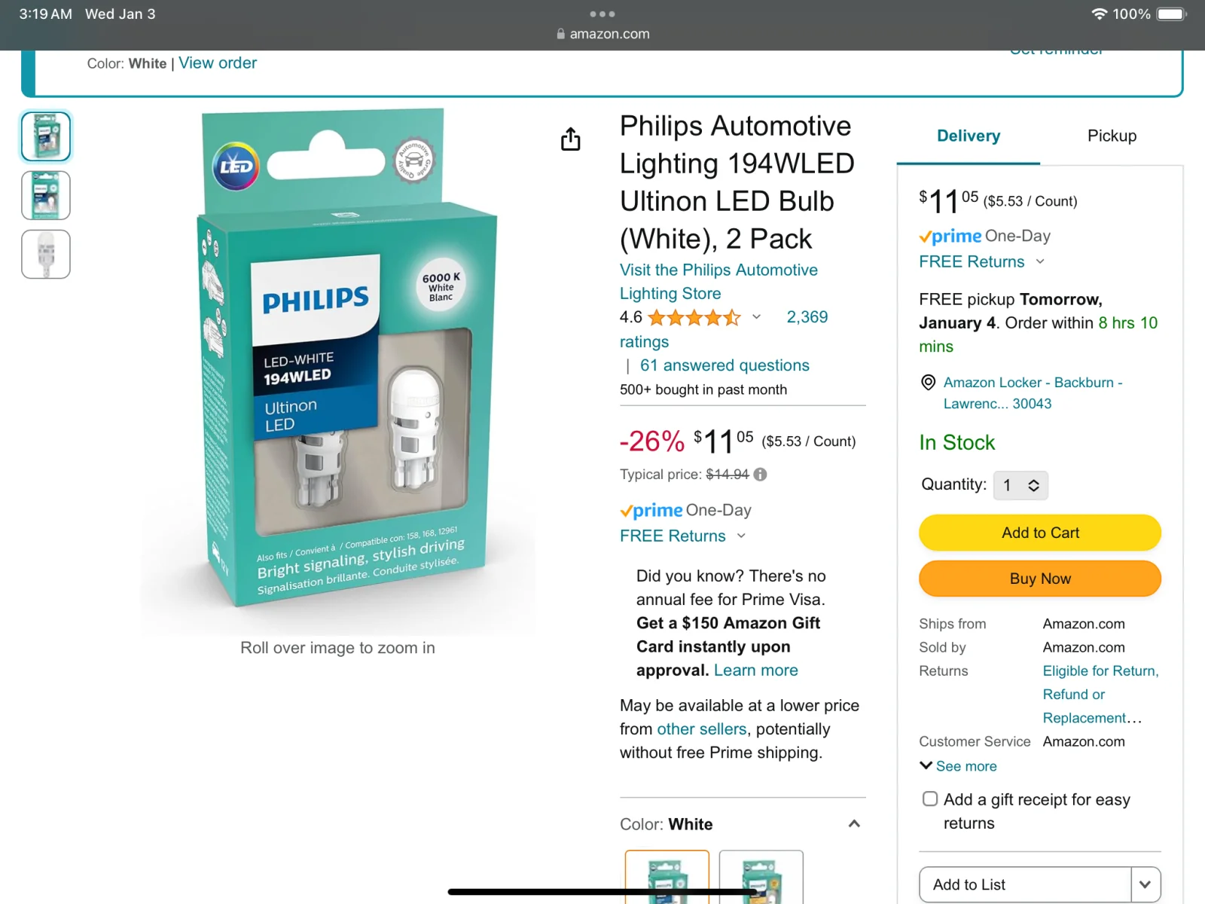Click the Add to Cart button

(x=1040, y=533)
